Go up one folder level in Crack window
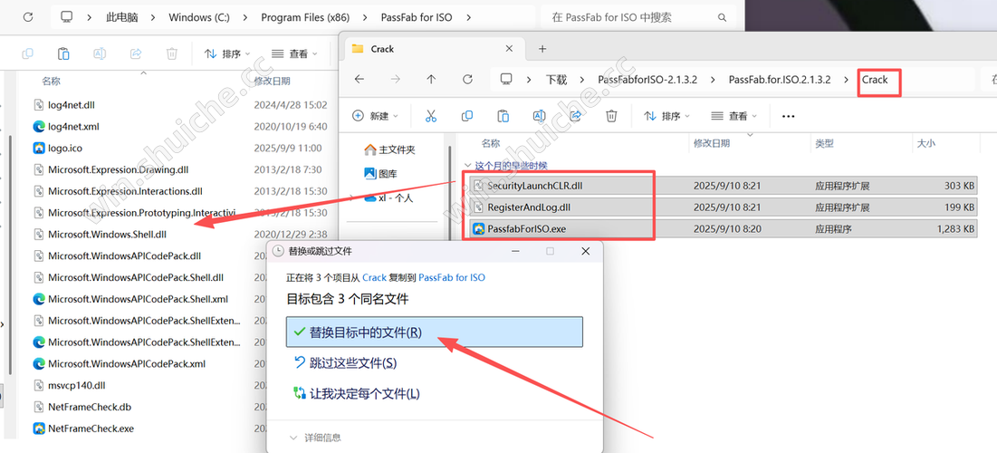This screenshot has height=453, width=997. point(431,80)
